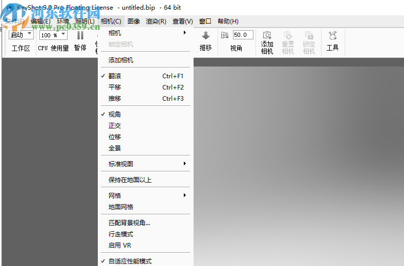
Task: Choose 匹配背景视角... menu entry
Action: pyautogui.click(x=145, y=223)
